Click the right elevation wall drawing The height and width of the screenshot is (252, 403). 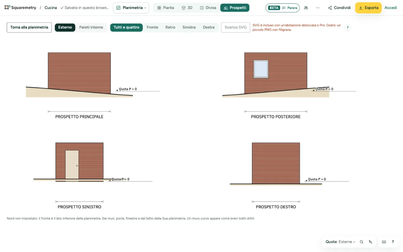point(276,163)
